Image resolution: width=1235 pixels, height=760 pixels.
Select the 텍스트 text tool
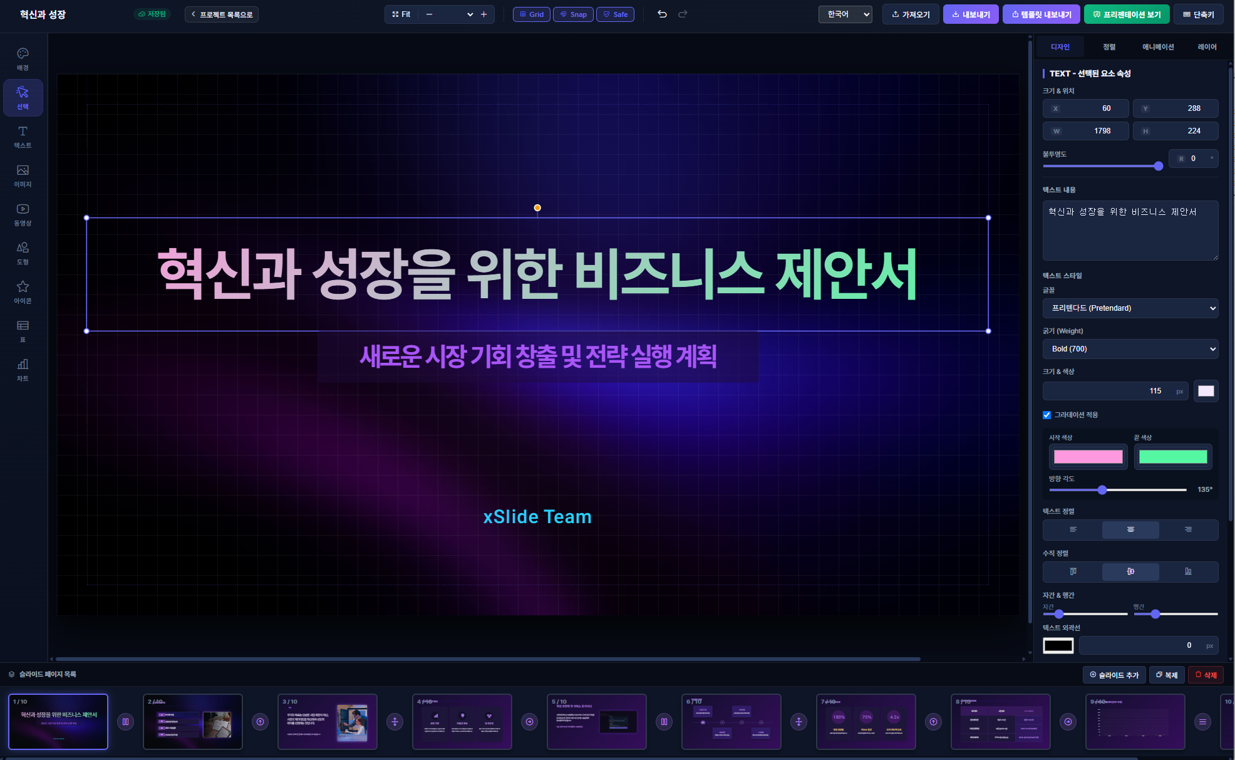(x=23, y=137)
